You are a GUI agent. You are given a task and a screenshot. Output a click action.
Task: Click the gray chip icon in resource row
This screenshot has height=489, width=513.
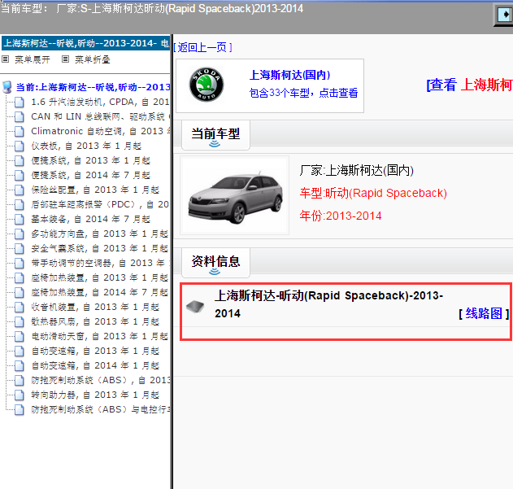[195, 306]
